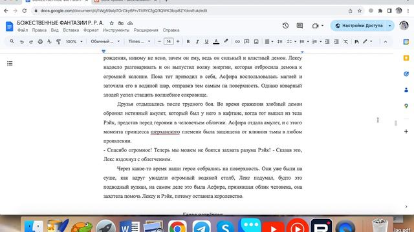Open input tools icon in toolbar
Viewport: 414px width, 232px height.
pos(356,41)
